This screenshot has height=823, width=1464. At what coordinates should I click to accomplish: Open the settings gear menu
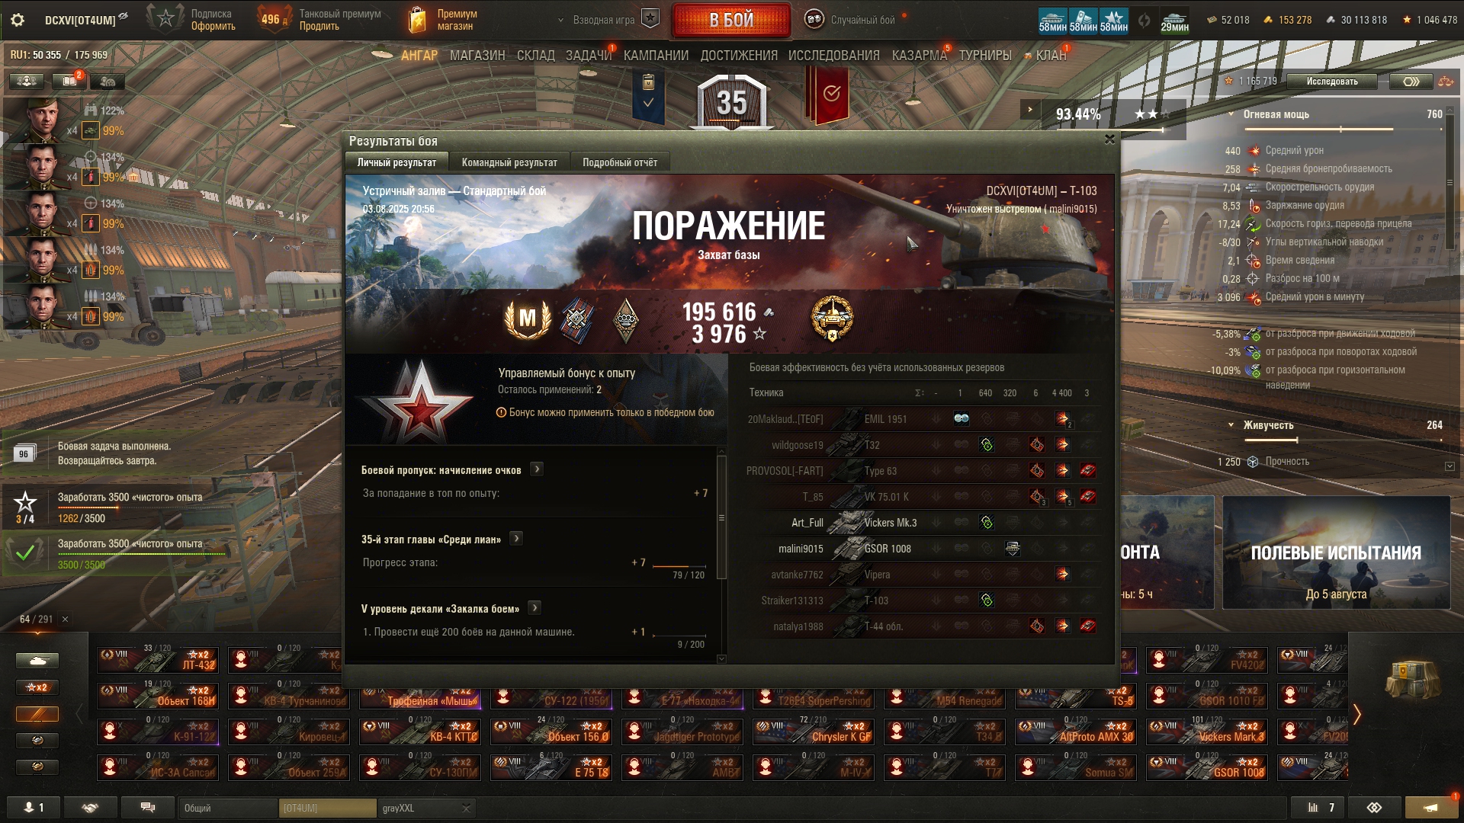coord(17,20)
